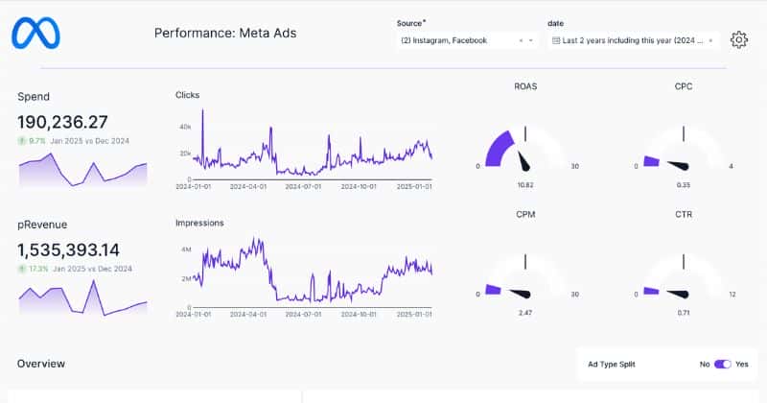Screen dimensions: 767x403
Task: Click the Spend value 190,236.27
Action: (x=62, y=122)
